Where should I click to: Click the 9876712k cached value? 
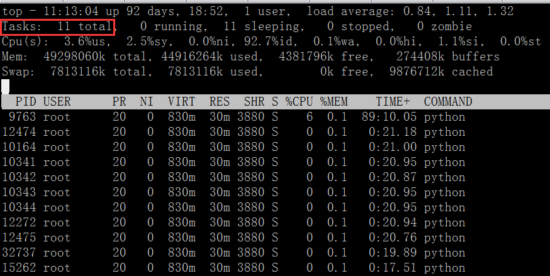441,72
